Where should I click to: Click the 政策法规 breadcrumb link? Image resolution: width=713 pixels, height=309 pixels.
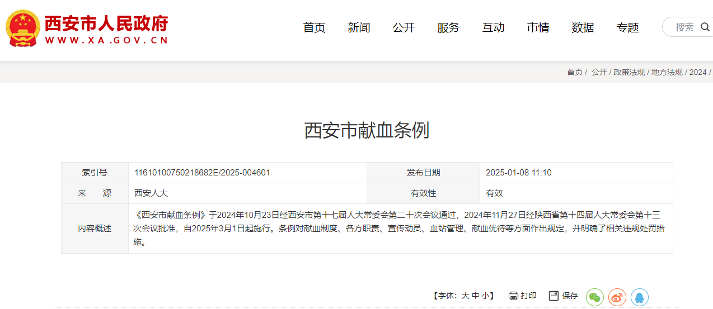pos(629,72)
